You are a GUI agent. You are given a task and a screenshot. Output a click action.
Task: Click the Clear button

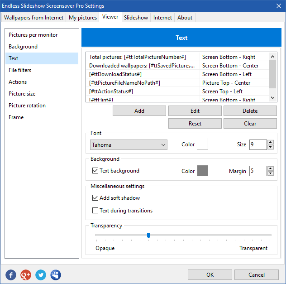tap(250, 124)
